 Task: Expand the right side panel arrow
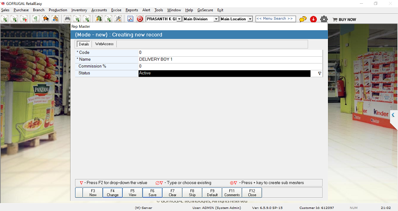coord(393,115)
